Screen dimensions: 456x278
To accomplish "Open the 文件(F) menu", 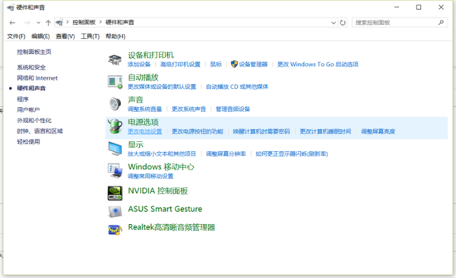I will tap(16, 36).
